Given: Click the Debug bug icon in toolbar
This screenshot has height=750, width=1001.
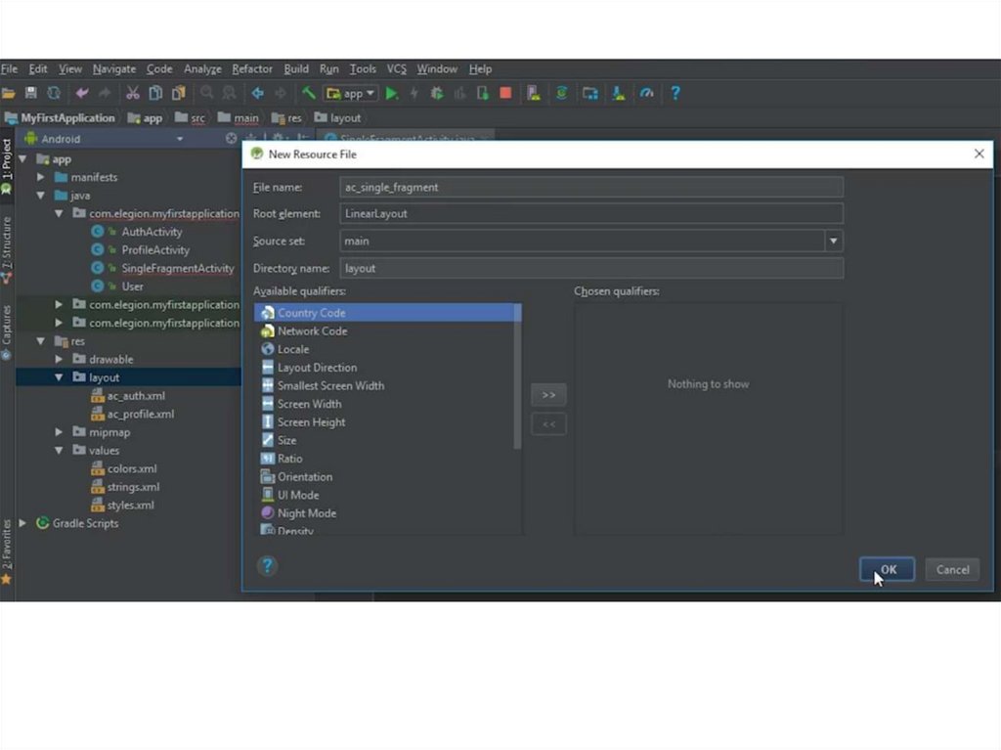Looking at the screenshot, I should click(x=437, y=94).
